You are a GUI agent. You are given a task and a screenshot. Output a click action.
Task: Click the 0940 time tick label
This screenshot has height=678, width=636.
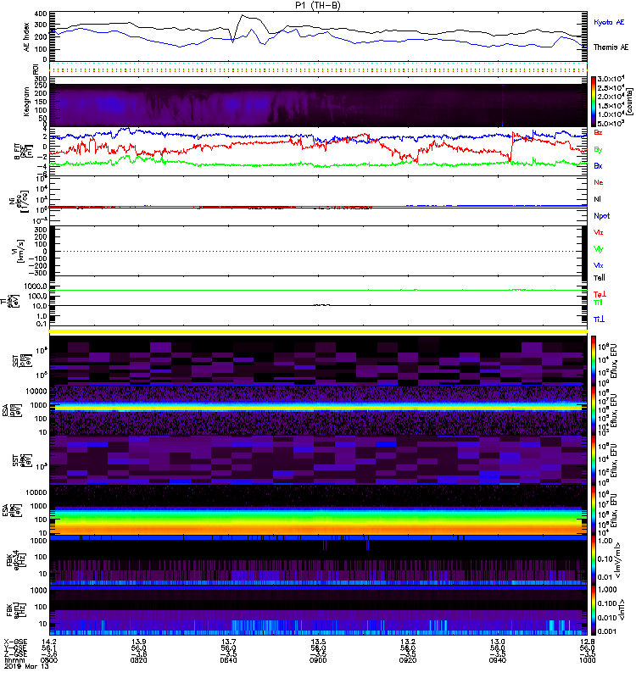pyautogui.click(x=498, y=660)
